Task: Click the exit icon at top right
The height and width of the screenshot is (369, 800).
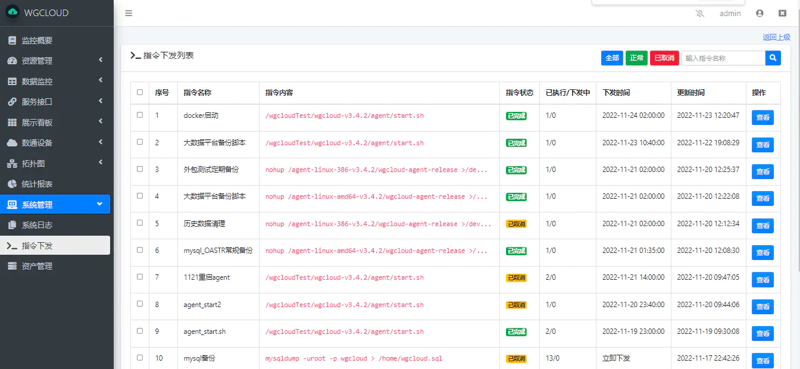Action: click(783, 13)
